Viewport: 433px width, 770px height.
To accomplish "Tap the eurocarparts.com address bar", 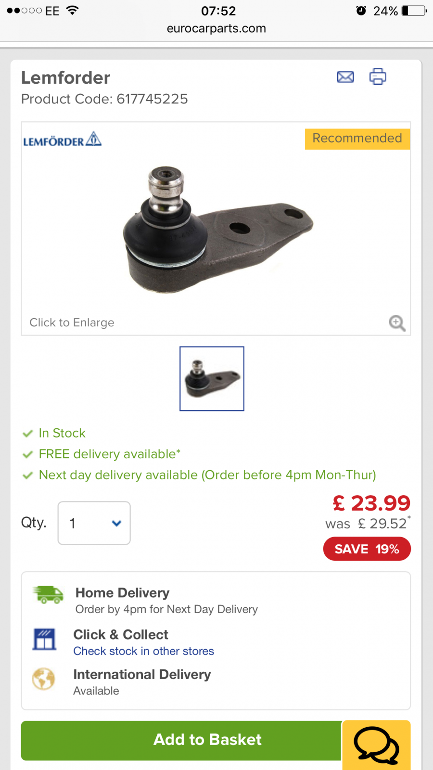I will pos(216,28).
